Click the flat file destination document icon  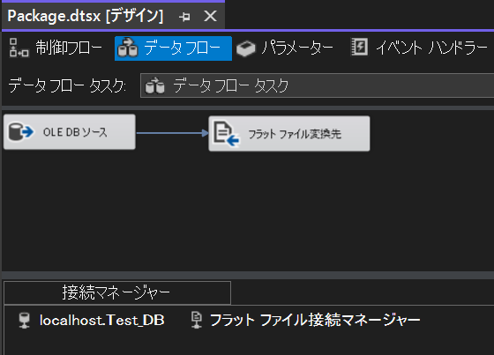226,134
